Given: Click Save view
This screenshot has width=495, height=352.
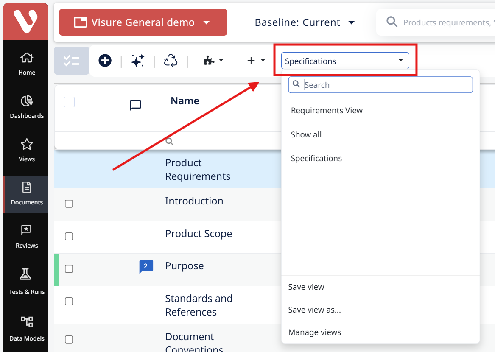Looking at the screenshot, I should coord(306,287).
